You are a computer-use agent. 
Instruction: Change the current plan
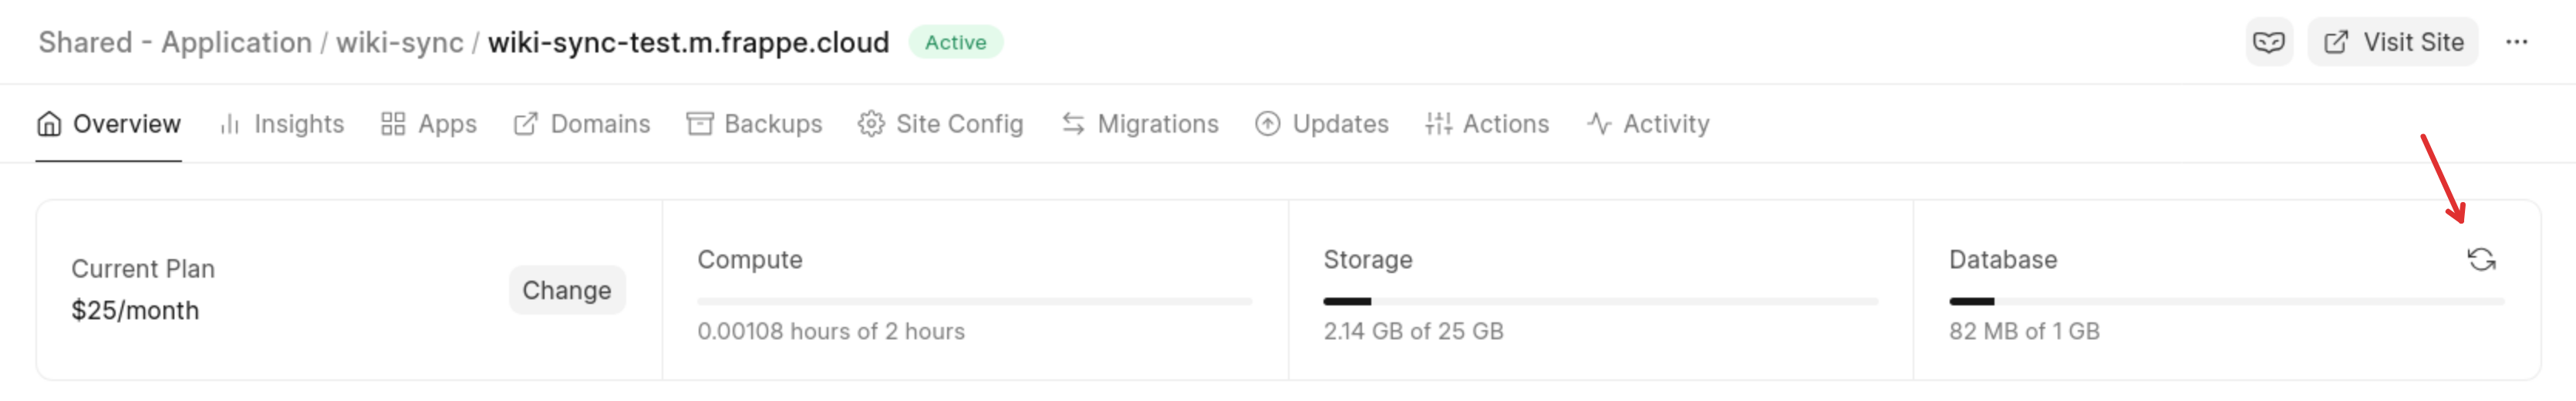pyautogui.click(x=566, y=290)
